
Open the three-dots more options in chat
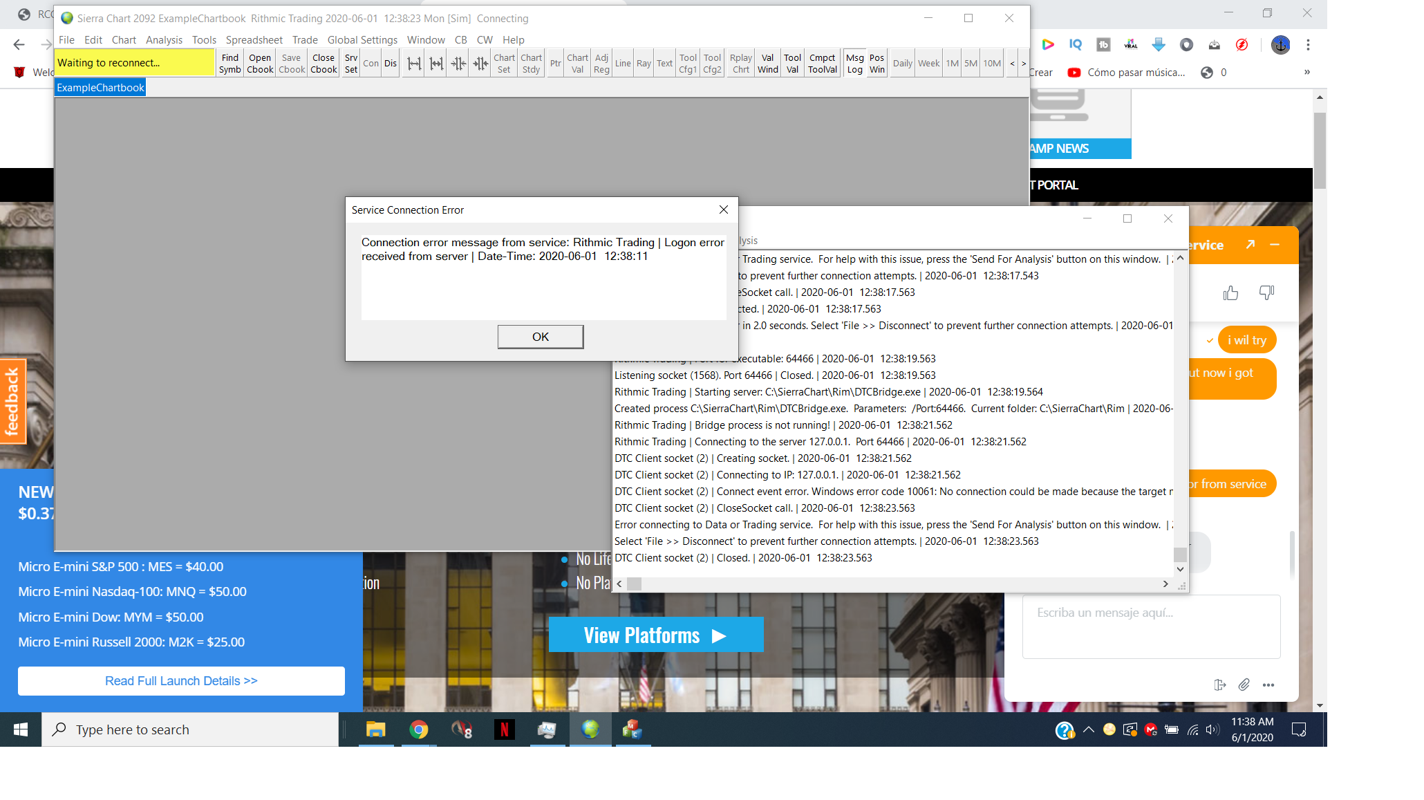click(1268, 685)
